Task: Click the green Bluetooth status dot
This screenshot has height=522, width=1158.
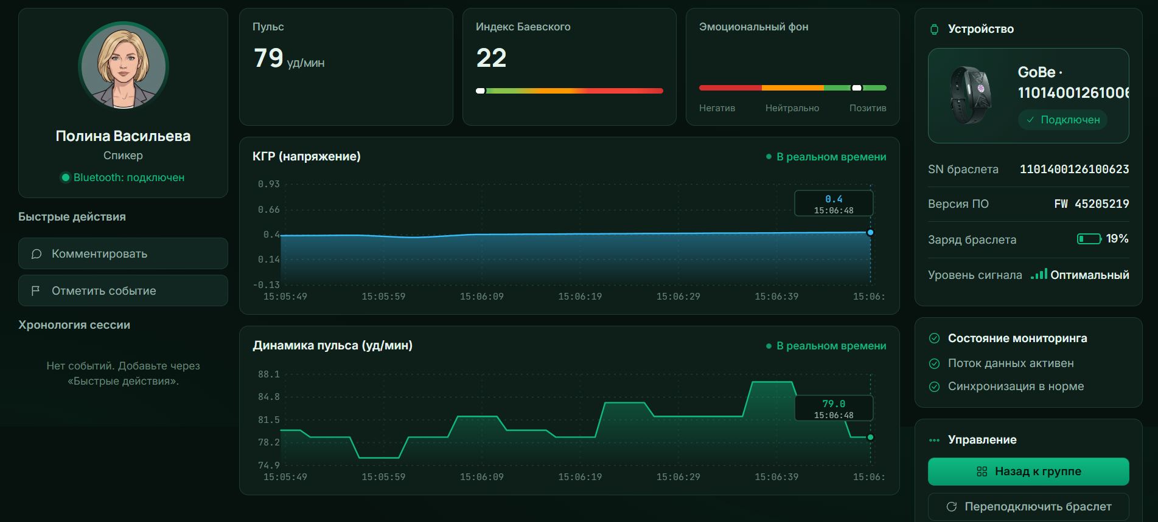Action: 66,177
